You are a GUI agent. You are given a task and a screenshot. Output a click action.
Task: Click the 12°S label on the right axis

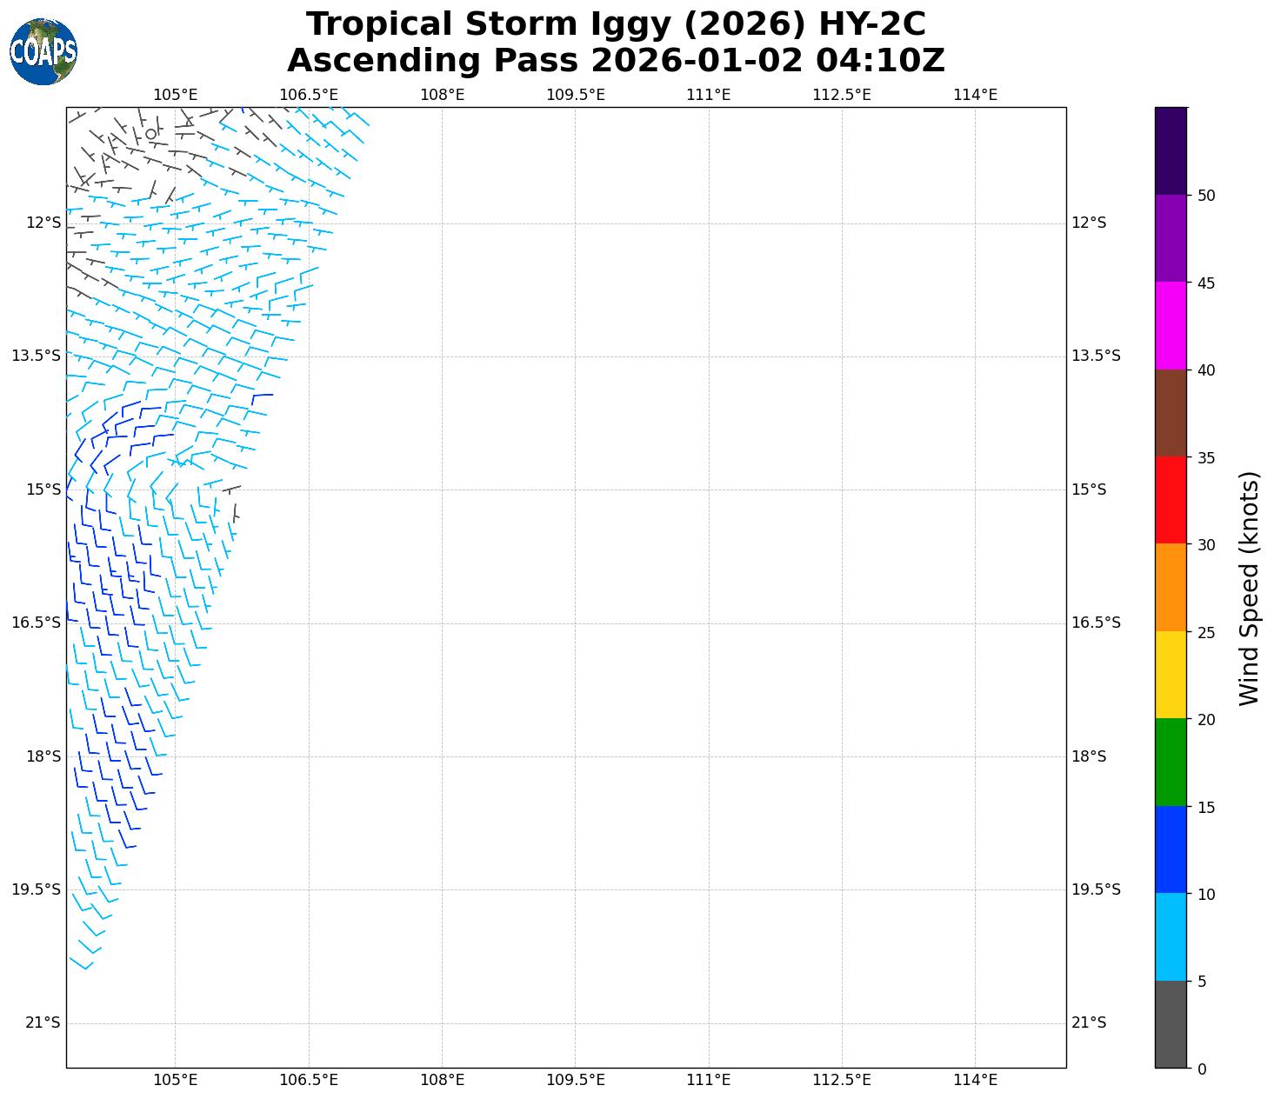tap(1088, 223)
